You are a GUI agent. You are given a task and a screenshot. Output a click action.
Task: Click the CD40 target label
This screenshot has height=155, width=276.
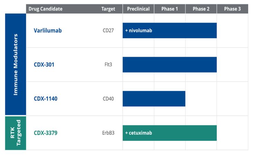(108, 99)
